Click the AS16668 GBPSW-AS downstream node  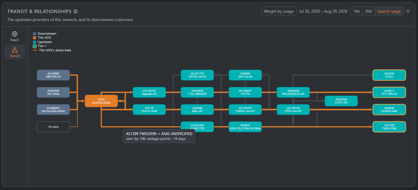53,75
